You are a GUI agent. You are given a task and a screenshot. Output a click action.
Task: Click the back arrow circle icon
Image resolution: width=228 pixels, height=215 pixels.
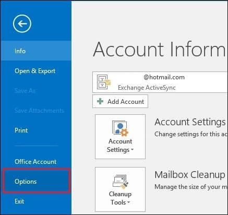click(22, 23)
